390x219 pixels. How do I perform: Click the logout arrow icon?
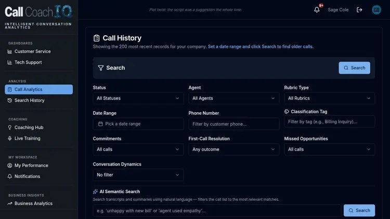(x=359, y=10)
